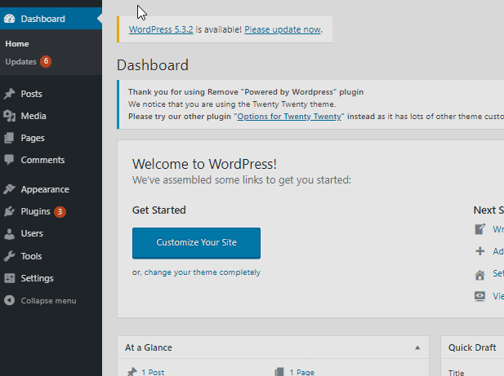
Task: Click the At a Glance widget title
Action: (x=149, y=347)
